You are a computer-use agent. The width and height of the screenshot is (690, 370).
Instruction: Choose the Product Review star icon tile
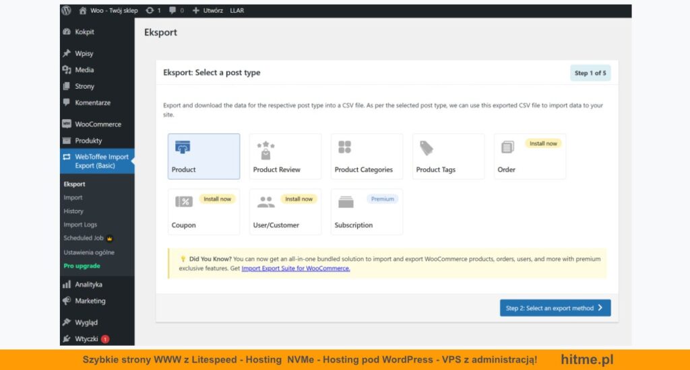(266, 150)
